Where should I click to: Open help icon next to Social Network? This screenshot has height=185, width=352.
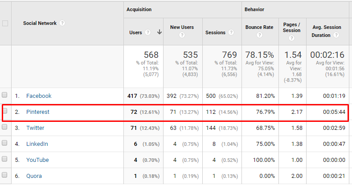click(62, 23)
